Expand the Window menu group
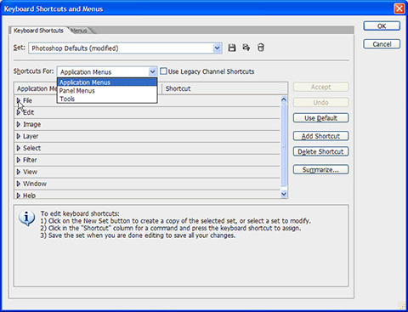The height and width of the screenshot is (312, 408). 19,184
